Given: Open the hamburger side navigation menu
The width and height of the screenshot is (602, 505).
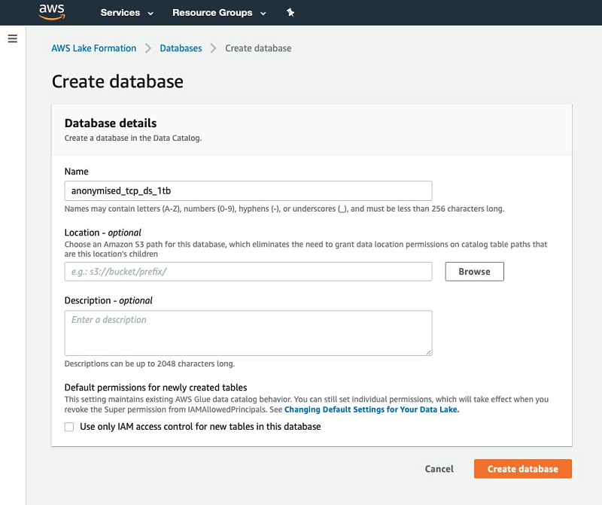Looking at the screenshot, I should click(12, 38).
